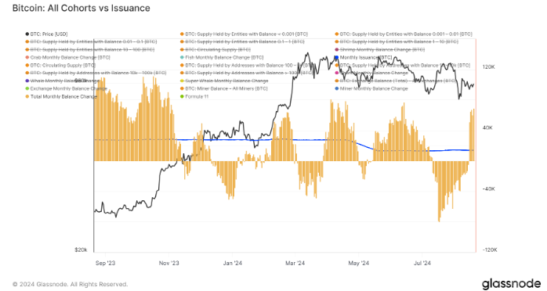Click the 120K right axis label
Screen dimensions: 547x291
pos(488,66)
